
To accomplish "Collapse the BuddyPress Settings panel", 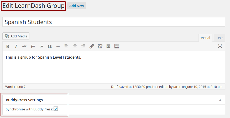I will pyautogui.click(x=220, y=100).
